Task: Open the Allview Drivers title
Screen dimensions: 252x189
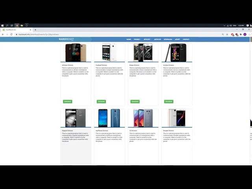Action: (67, 65)
